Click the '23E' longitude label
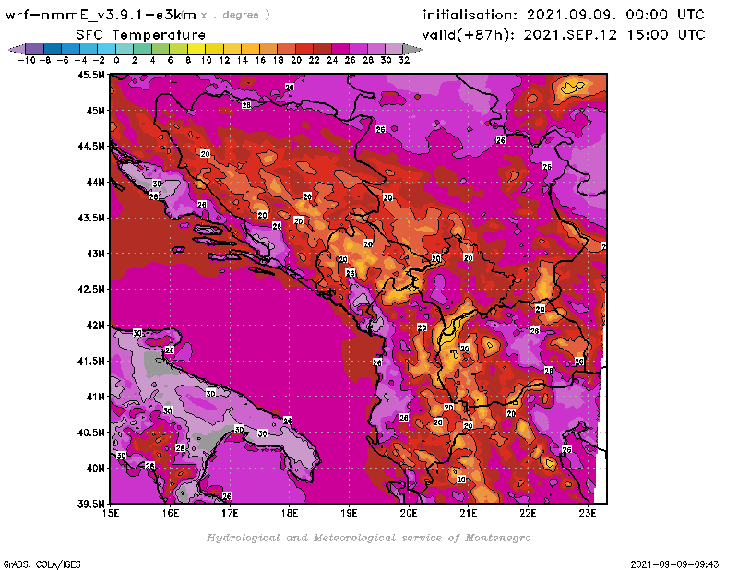The height and width of the screenshot is (570, 738). [588, 513]
